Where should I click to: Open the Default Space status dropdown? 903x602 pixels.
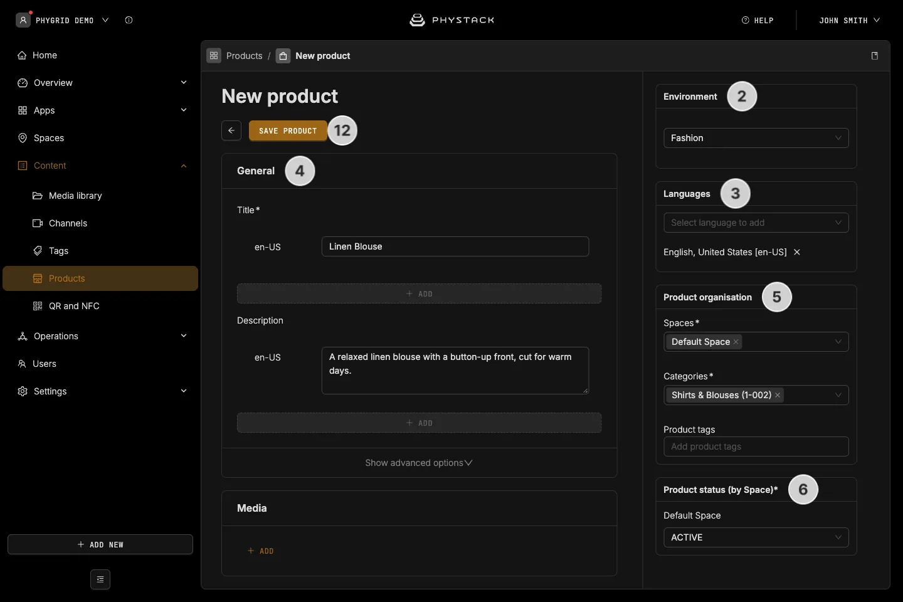(x=756, y=537)
